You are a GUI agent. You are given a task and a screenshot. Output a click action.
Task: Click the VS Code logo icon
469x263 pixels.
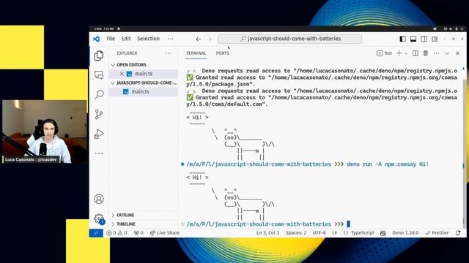point(96,39)
